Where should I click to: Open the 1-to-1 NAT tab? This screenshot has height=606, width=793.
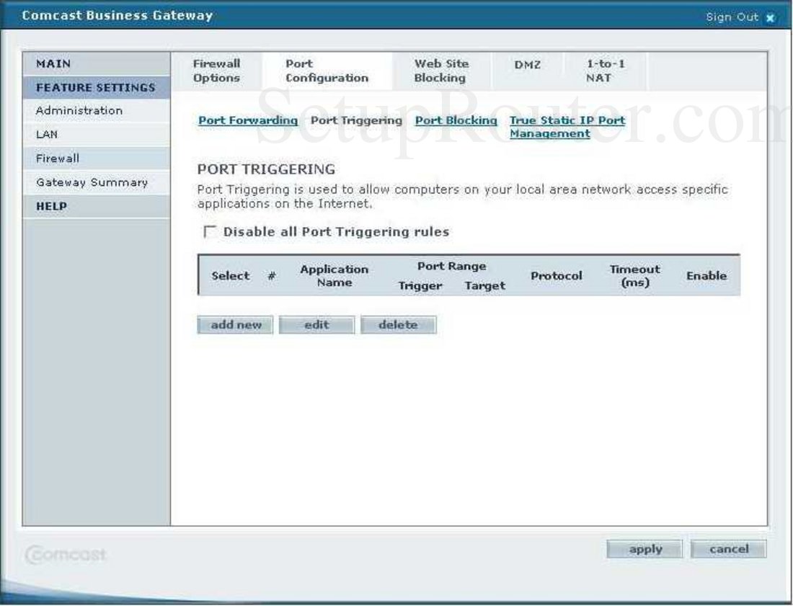point(606,70)
